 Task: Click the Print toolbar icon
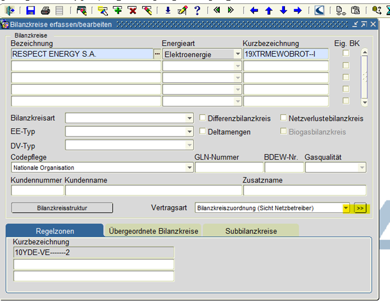45,10
